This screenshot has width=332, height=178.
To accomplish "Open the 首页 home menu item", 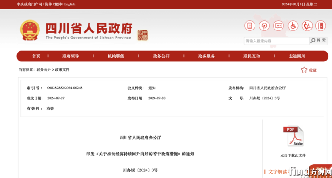I will [x=36, y=56].
